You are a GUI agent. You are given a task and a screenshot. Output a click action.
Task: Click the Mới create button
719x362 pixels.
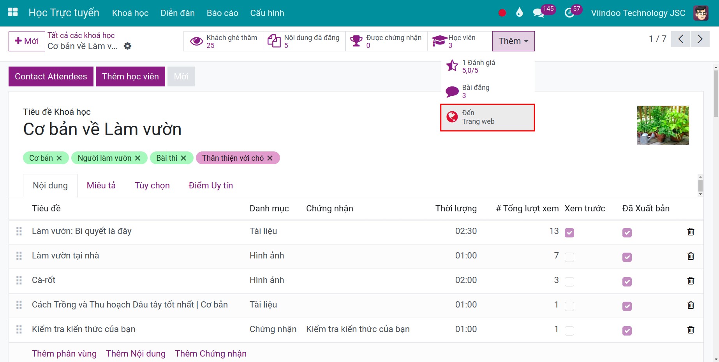(27, 41)
